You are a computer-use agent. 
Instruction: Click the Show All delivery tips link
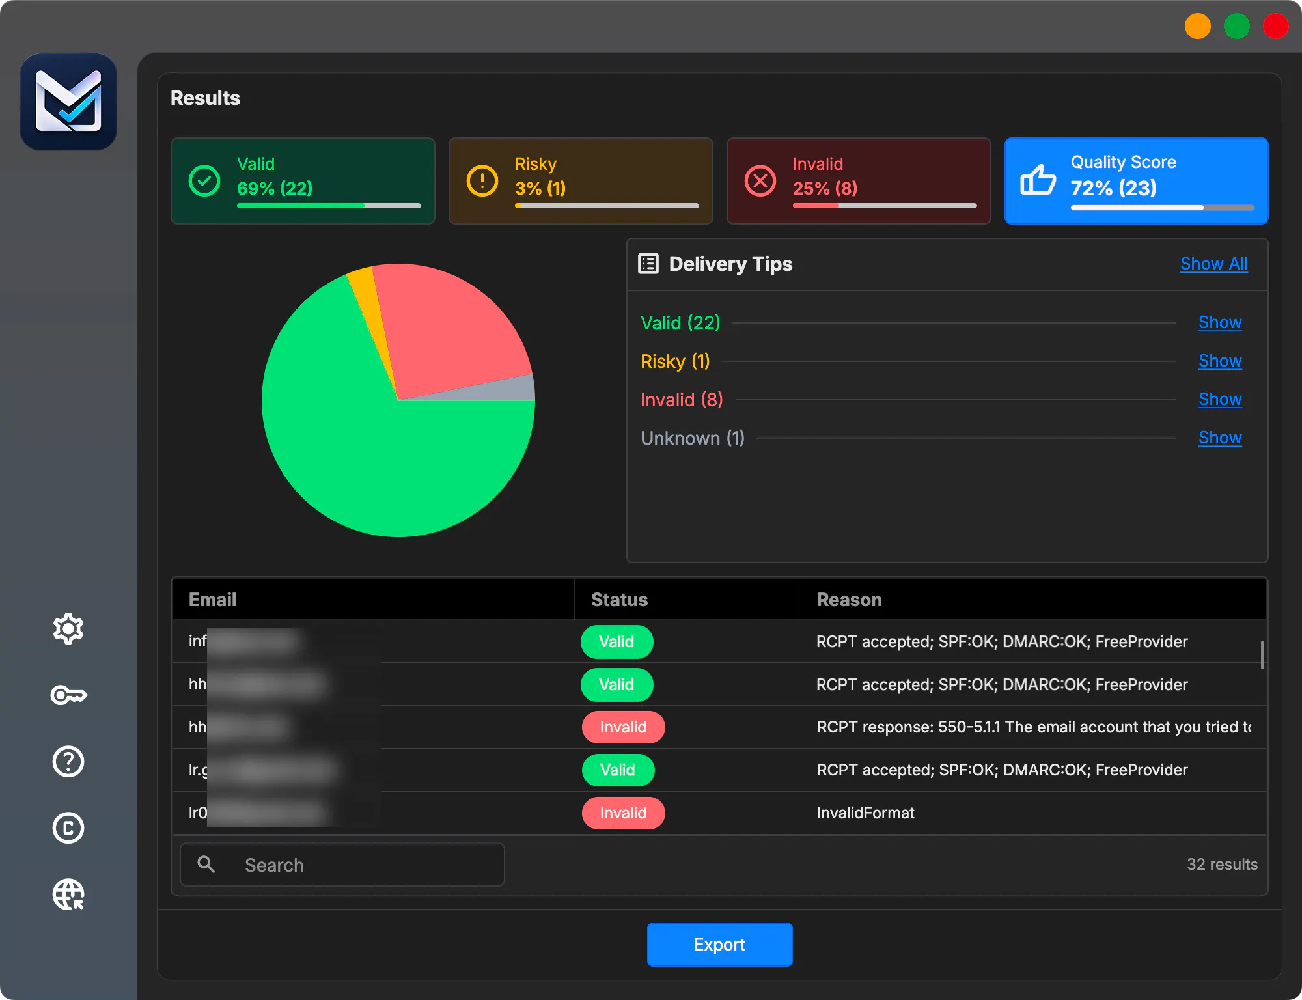click(1214, 264)
